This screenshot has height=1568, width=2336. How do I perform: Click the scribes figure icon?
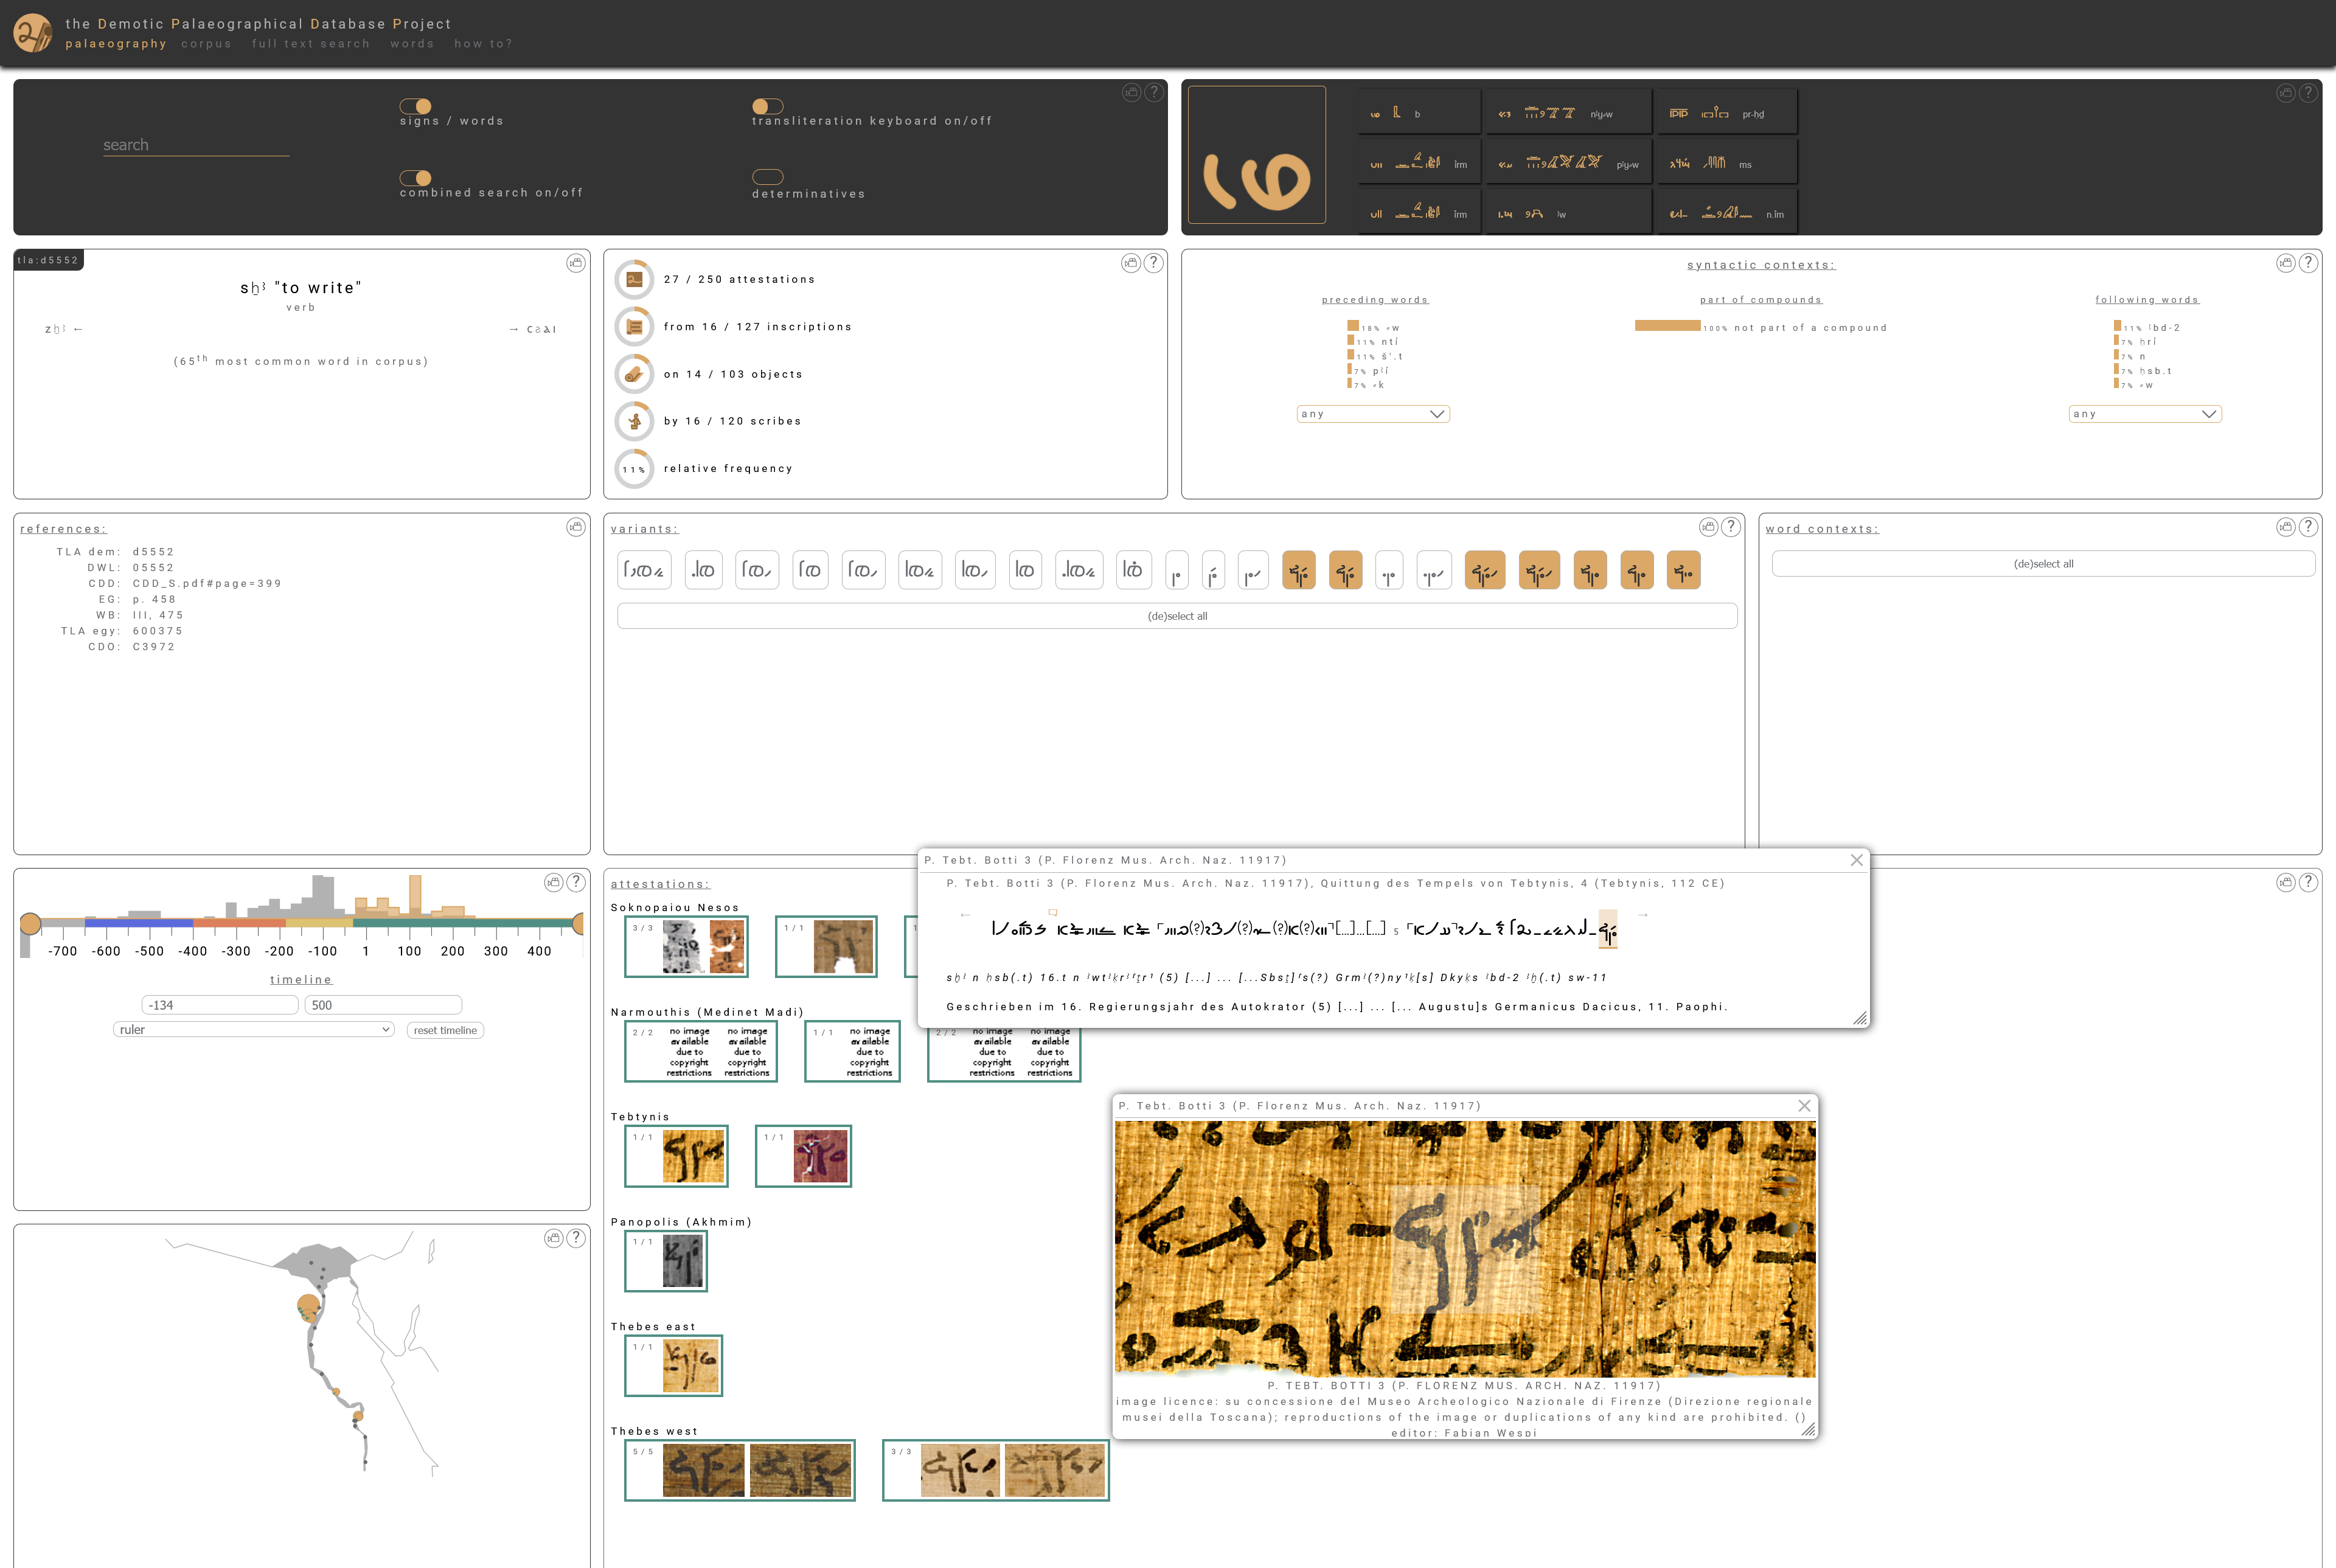pyautogui.click(x=634, y=421)
